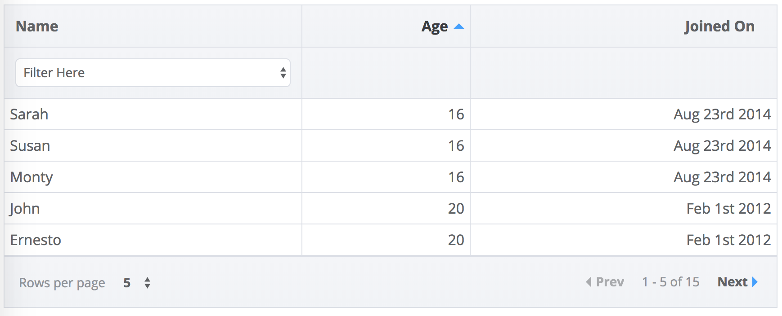Viewport: 782px width, 316px height.
Task: Click Sarah's Aug 23rd 2014 join date
Action: (x=722, y=114)
